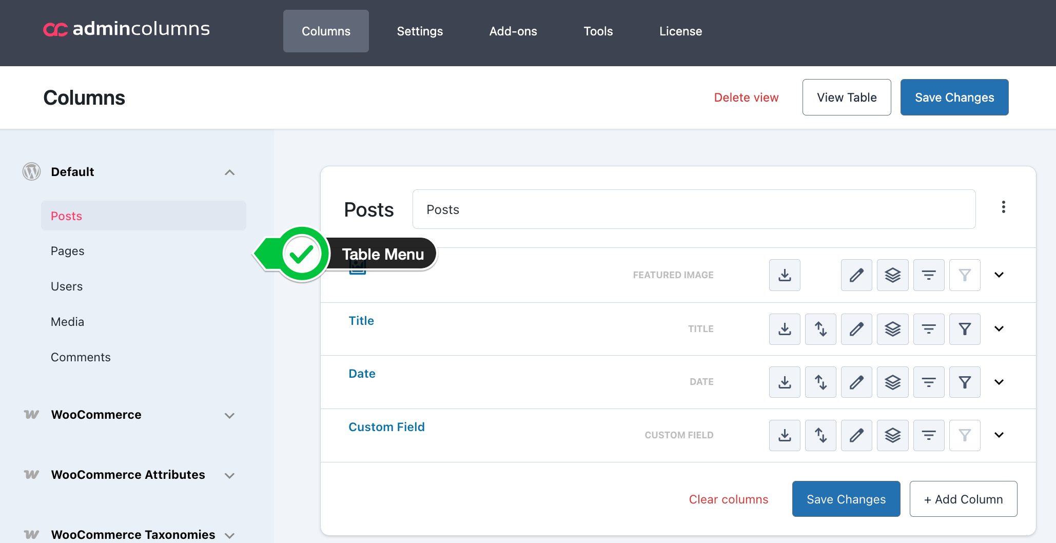1056x543 pixels.
Task: Click the Clear columns link
Action: pos(729,499)
